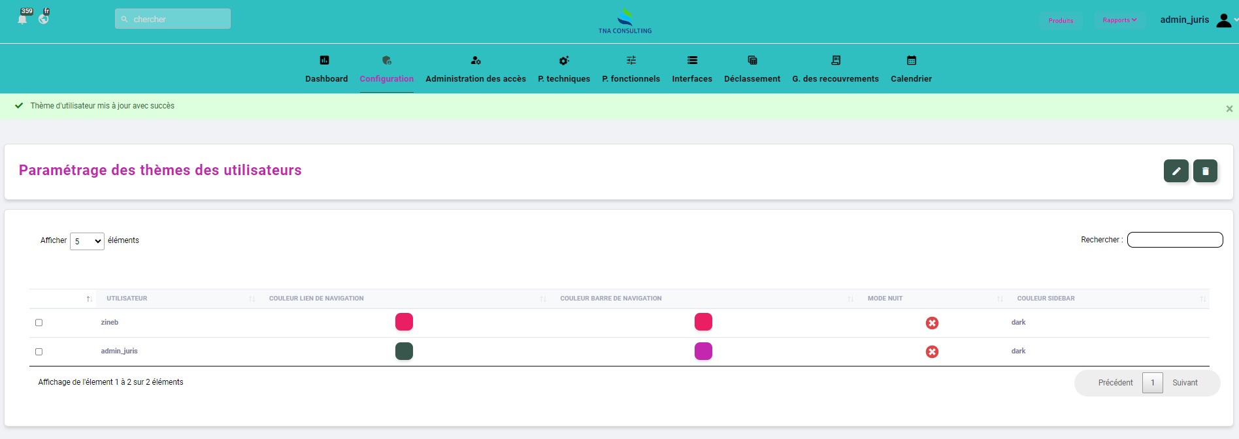Click into the Rechercher table search field
This screenshot has width=1239, height=439.
click(x=1174, y=240)
